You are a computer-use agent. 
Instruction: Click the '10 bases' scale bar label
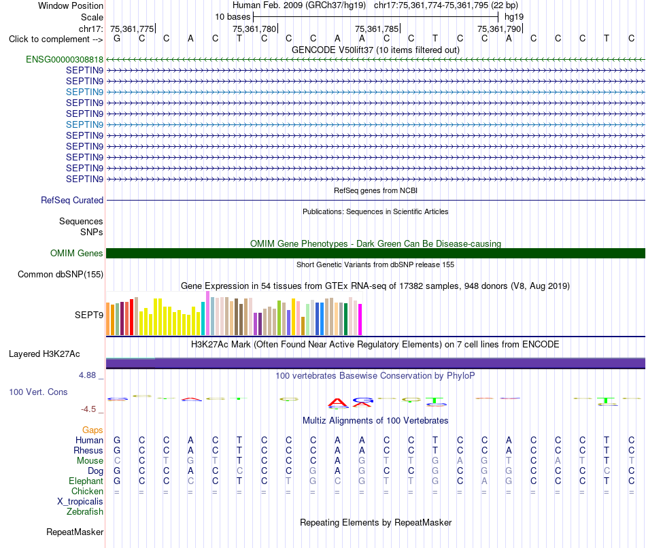233,17
